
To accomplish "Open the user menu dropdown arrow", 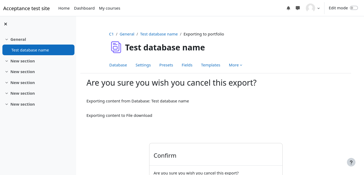I will click(318, 8).
